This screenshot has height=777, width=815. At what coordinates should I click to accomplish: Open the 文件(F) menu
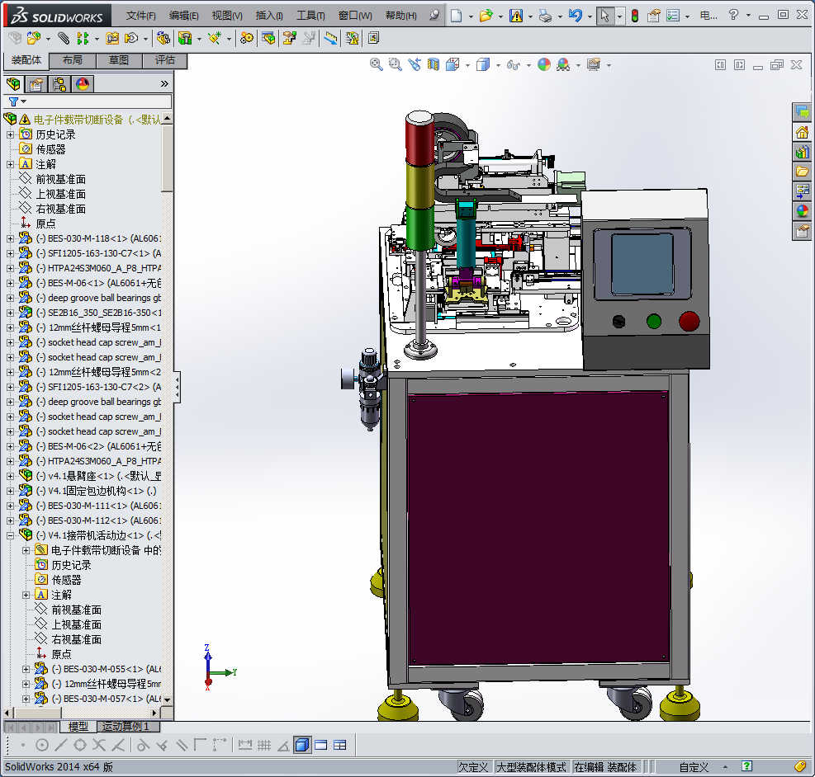point(141,16)
